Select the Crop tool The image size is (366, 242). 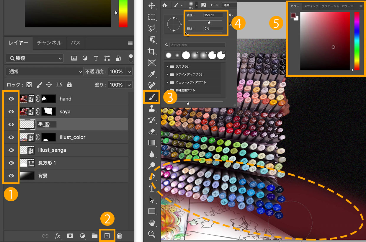coord(152,51)
